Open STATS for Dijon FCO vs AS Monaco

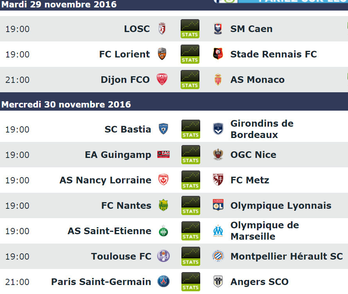(x=190, y=80)
